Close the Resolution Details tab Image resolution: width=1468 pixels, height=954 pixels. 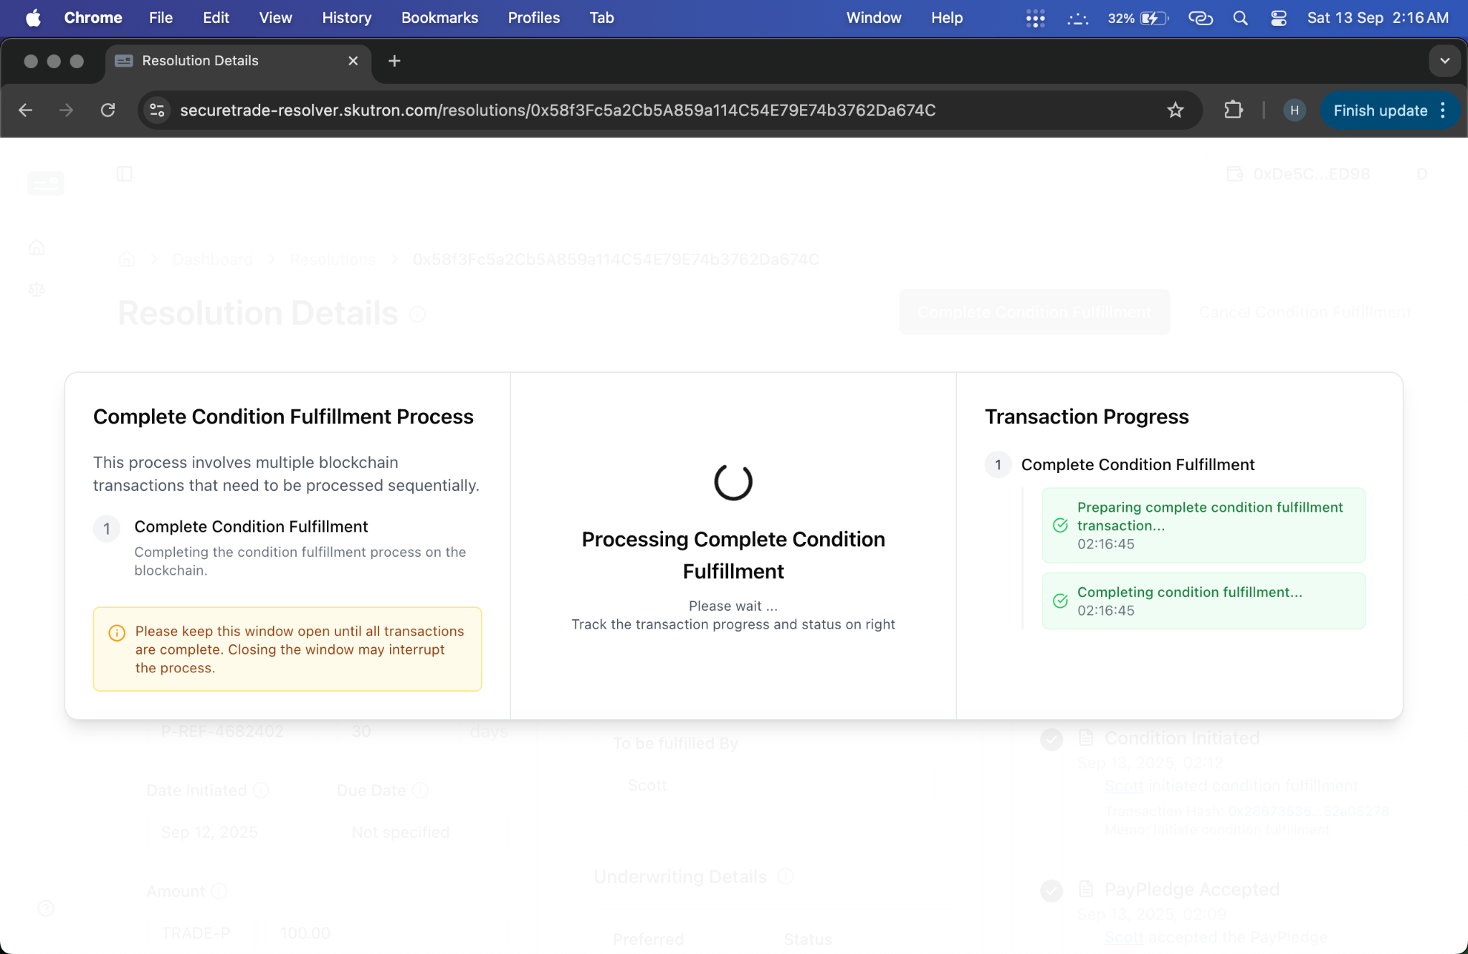click(x=353, y=61)
